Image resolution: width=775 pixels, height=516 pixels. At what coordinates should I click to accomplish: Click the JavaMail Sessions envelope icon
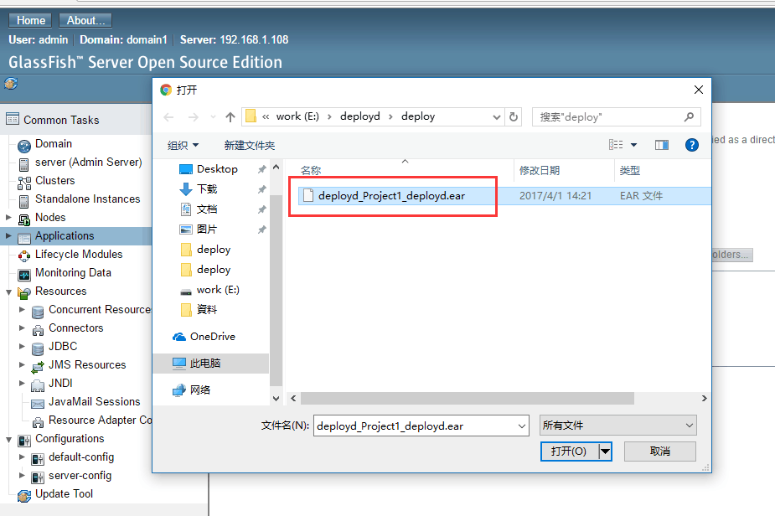point(37,404)
